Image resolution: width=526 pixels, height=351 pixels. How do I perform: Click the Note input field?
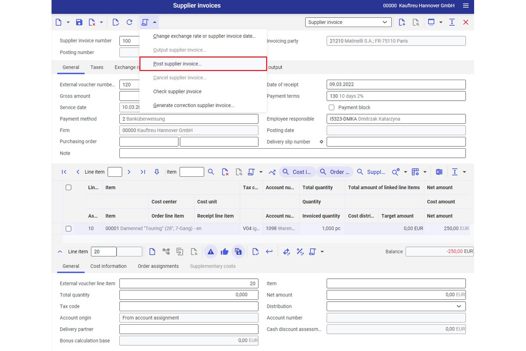(x=292, y=153)
